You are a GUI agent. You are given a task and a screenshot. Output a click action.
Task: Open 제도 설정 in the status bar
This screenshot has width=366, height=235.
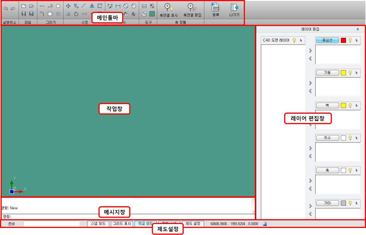(x=193, y=223)
